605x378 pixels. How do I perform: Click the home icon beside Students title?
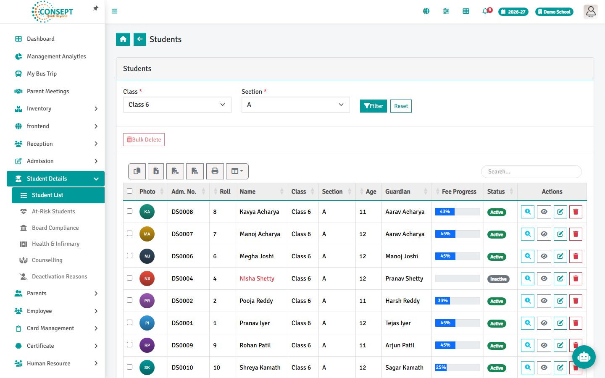click(123, 39)
